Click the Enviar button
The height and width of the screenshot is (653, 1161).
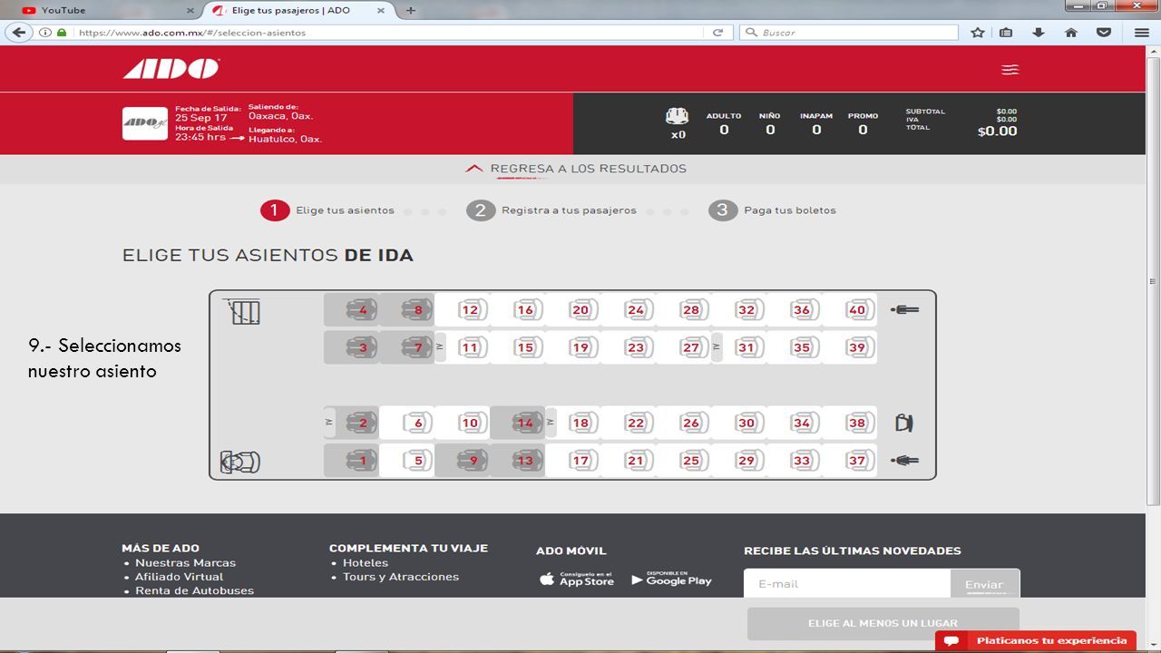984,584
